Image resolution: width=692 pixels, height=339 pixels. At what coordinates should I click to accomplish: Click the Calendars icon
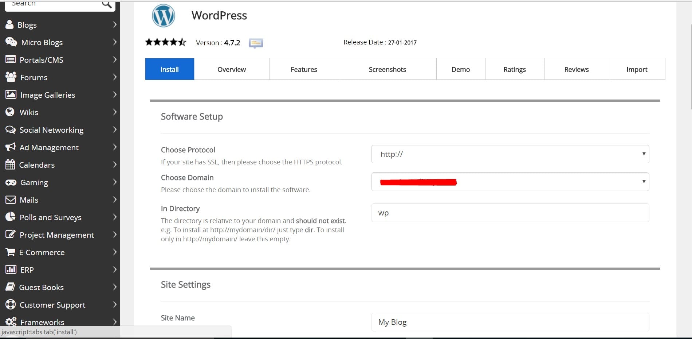[10, 164]
